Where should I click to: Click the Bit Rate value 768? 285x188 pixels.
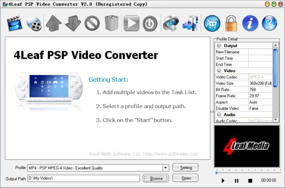[x=260, y=90]
